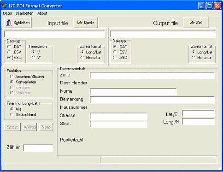Click the status bar panel at bottom
This screenshot has width=223, height=172.
pos(159,160)
